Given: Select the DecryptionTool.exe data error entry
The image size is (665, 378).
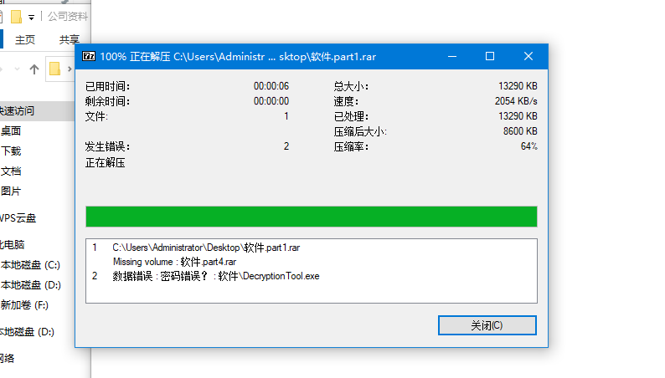Looking at the screenshot, I should coord(215,276).
